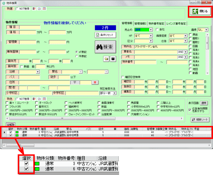The height and width of the screenshot is (175, 213).
Task: Click the red 〒 postal code button
Action: tap(95, 83)
